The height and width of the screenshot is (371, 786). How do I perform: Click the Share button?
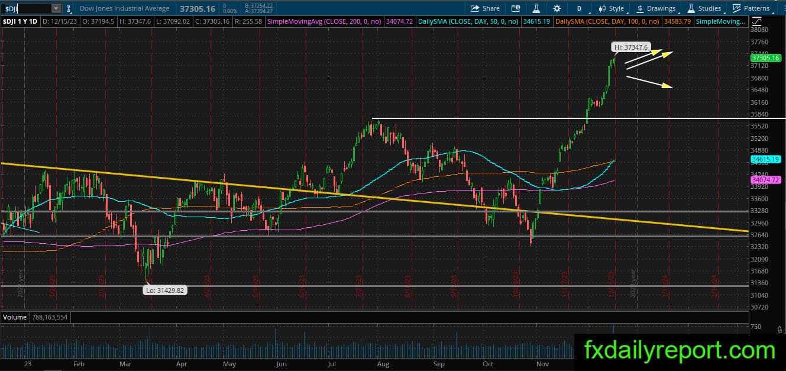coord(485,8)
